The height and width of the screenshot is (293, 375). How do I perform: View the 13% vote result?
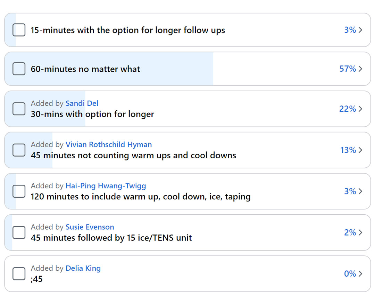point(348,150)
